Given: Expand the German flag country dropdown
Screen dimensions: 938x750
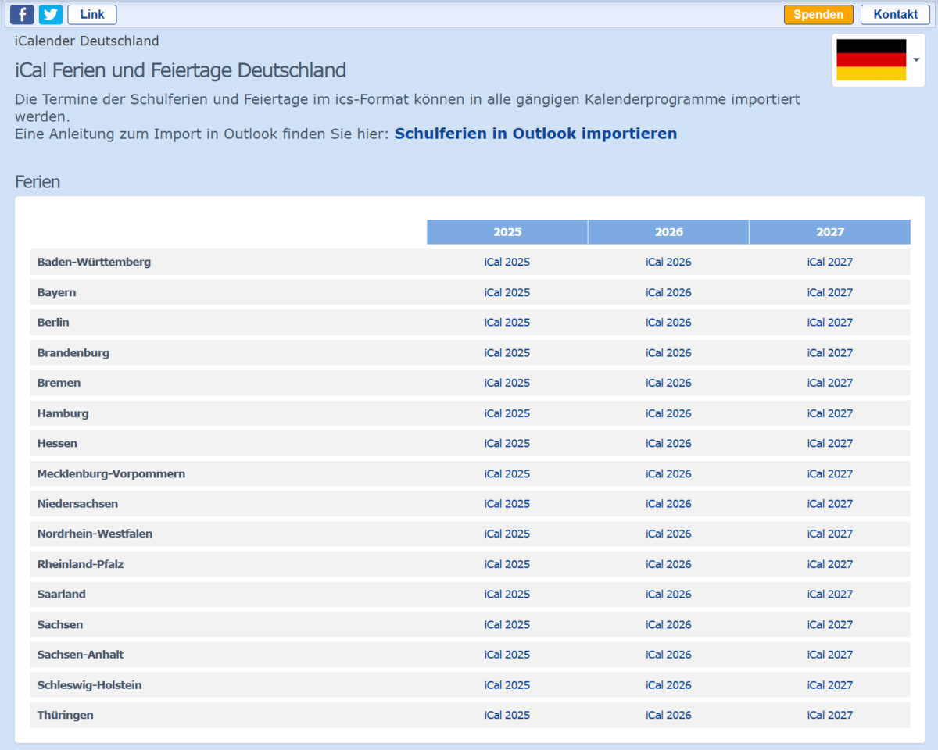Looking at the screenshot, I should tap(879, 60).
